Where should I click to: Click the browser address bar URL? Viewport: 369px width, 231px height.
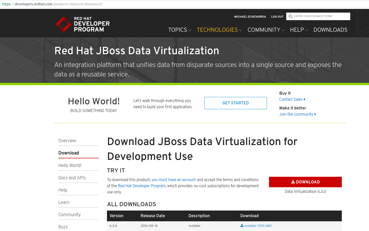tap(52, 4)
